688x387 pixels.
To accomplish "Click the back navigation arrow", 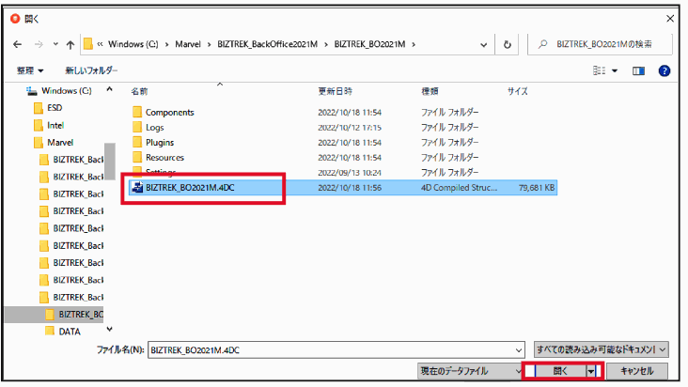I will 16,44.
